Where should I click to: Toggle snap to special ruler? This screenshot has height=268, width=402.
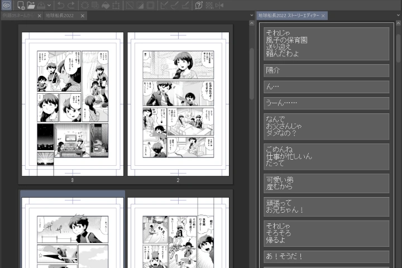pyautogui.click(x=174, y=5)
